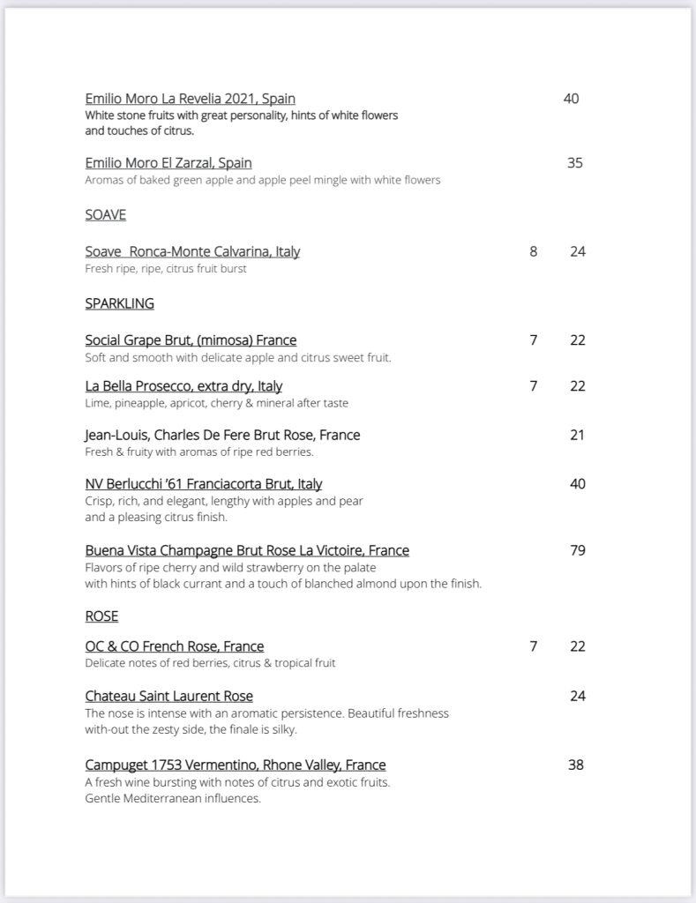Click the 35 price for El Zarzal

coord(574,163)
